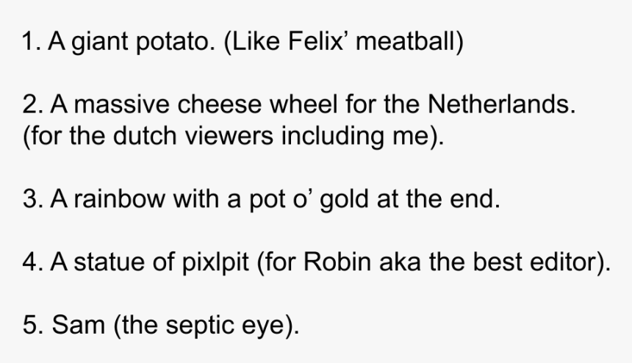Click the word 'pixlpit'
Screen dimensions: 632x363
pos(215,262)
